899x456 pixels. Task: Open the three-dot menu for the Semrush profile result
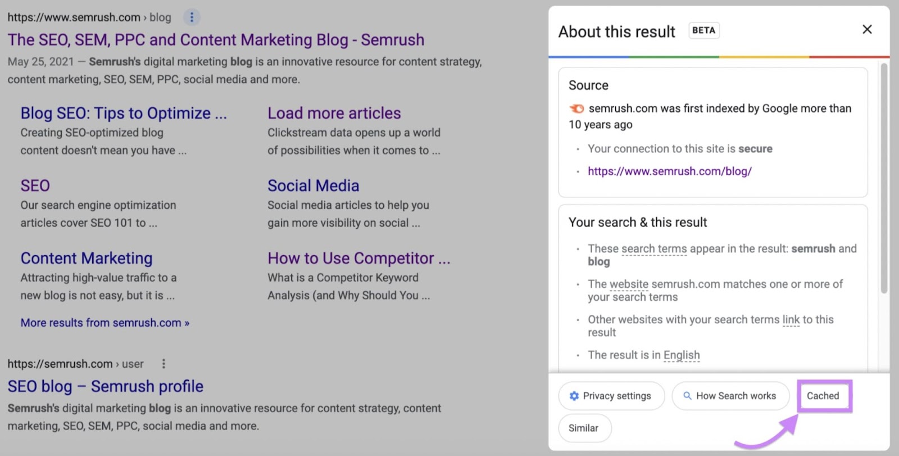coord(163,363)
